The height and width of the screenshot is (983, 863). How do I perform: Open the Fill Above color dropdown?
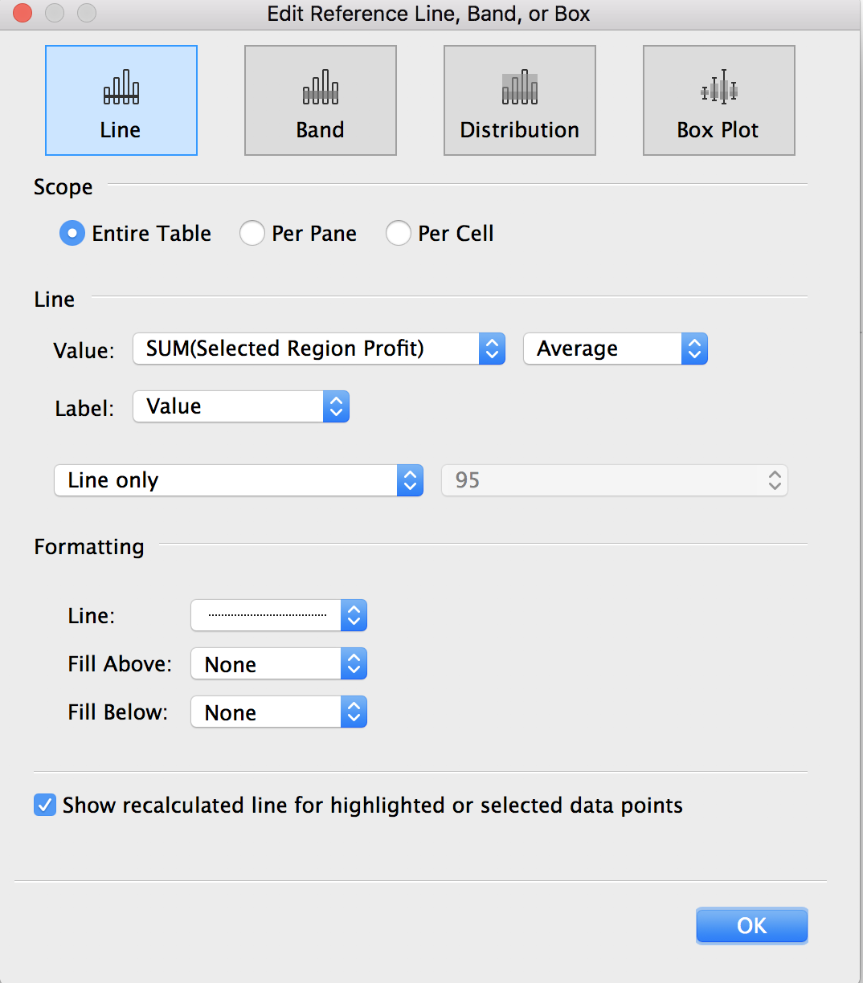[x=279, y=664]
